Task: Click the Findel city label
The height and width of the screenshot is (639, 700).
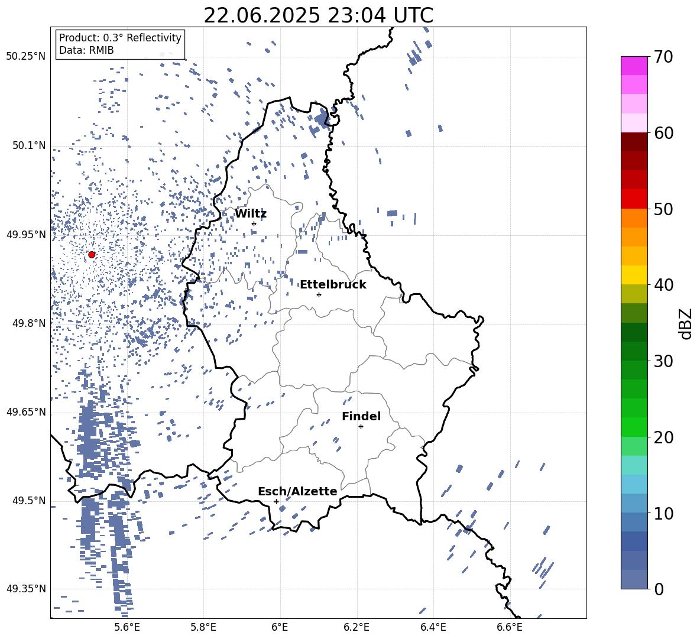Action: [361, 416]
